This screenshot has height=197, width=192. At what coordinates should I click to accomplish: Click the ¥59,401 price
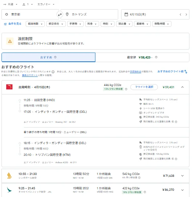169,87
